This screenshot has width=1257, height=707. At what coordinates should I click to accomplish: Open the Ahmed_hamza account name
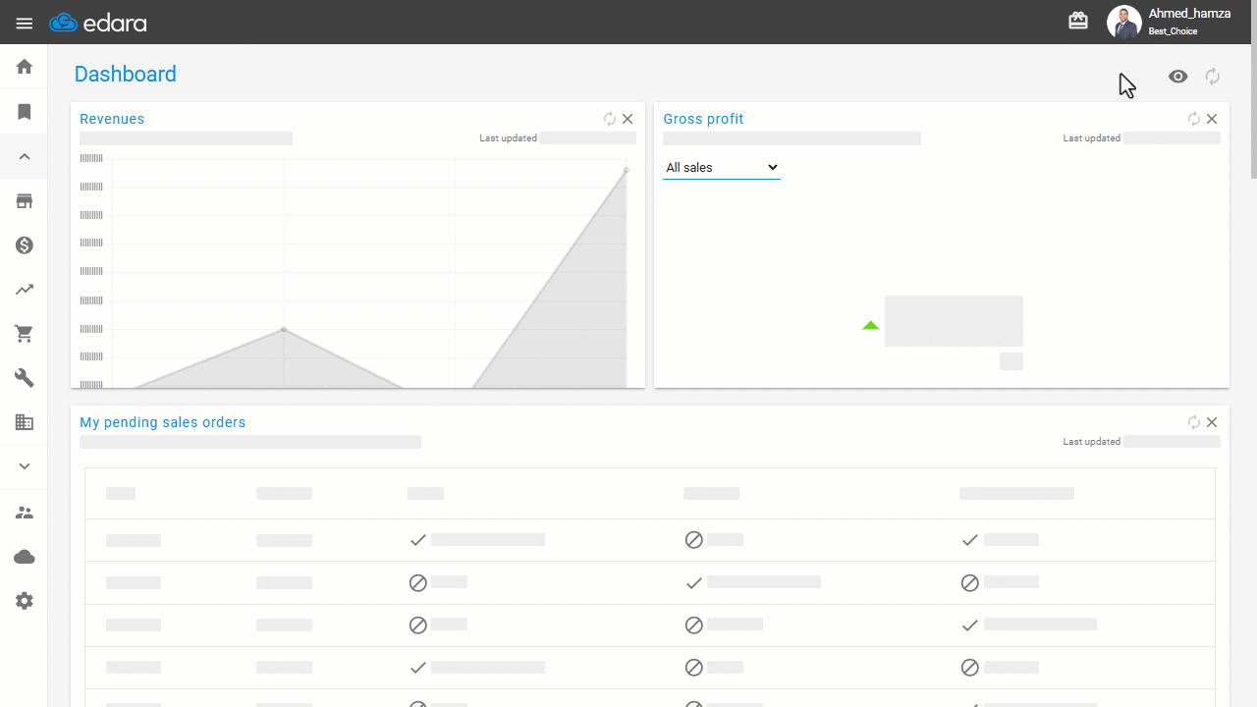tap(1189, 14)
